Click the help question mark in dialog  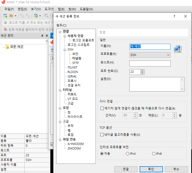(x=174, y=16)
